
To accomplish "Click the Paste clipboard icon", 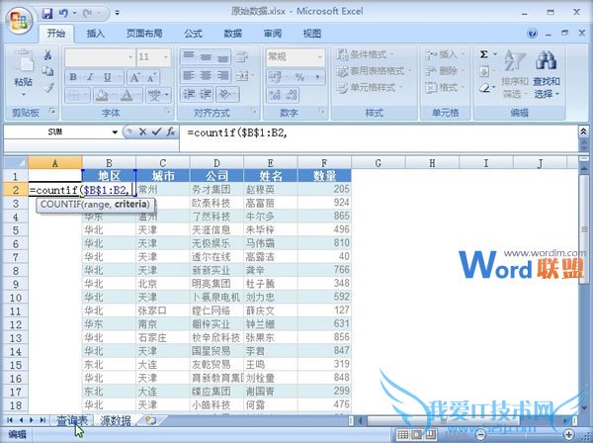I will [x=24, y=61].
